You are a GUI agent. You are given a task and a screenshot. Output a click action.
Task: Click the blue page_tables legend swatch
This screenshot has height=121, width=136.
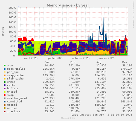tap(5, 69)
